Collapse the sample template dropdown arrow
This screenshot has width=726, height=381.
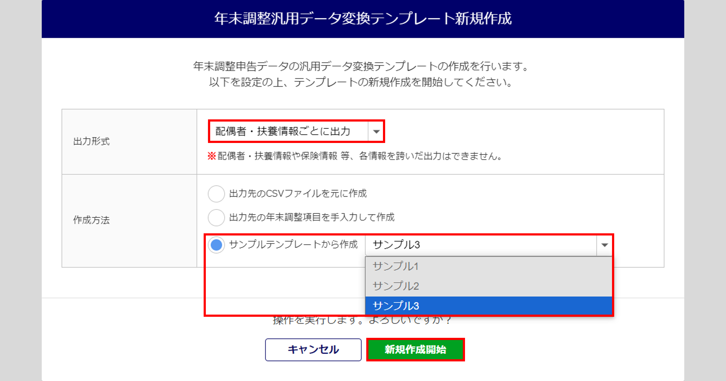click(x=604, y=245)
